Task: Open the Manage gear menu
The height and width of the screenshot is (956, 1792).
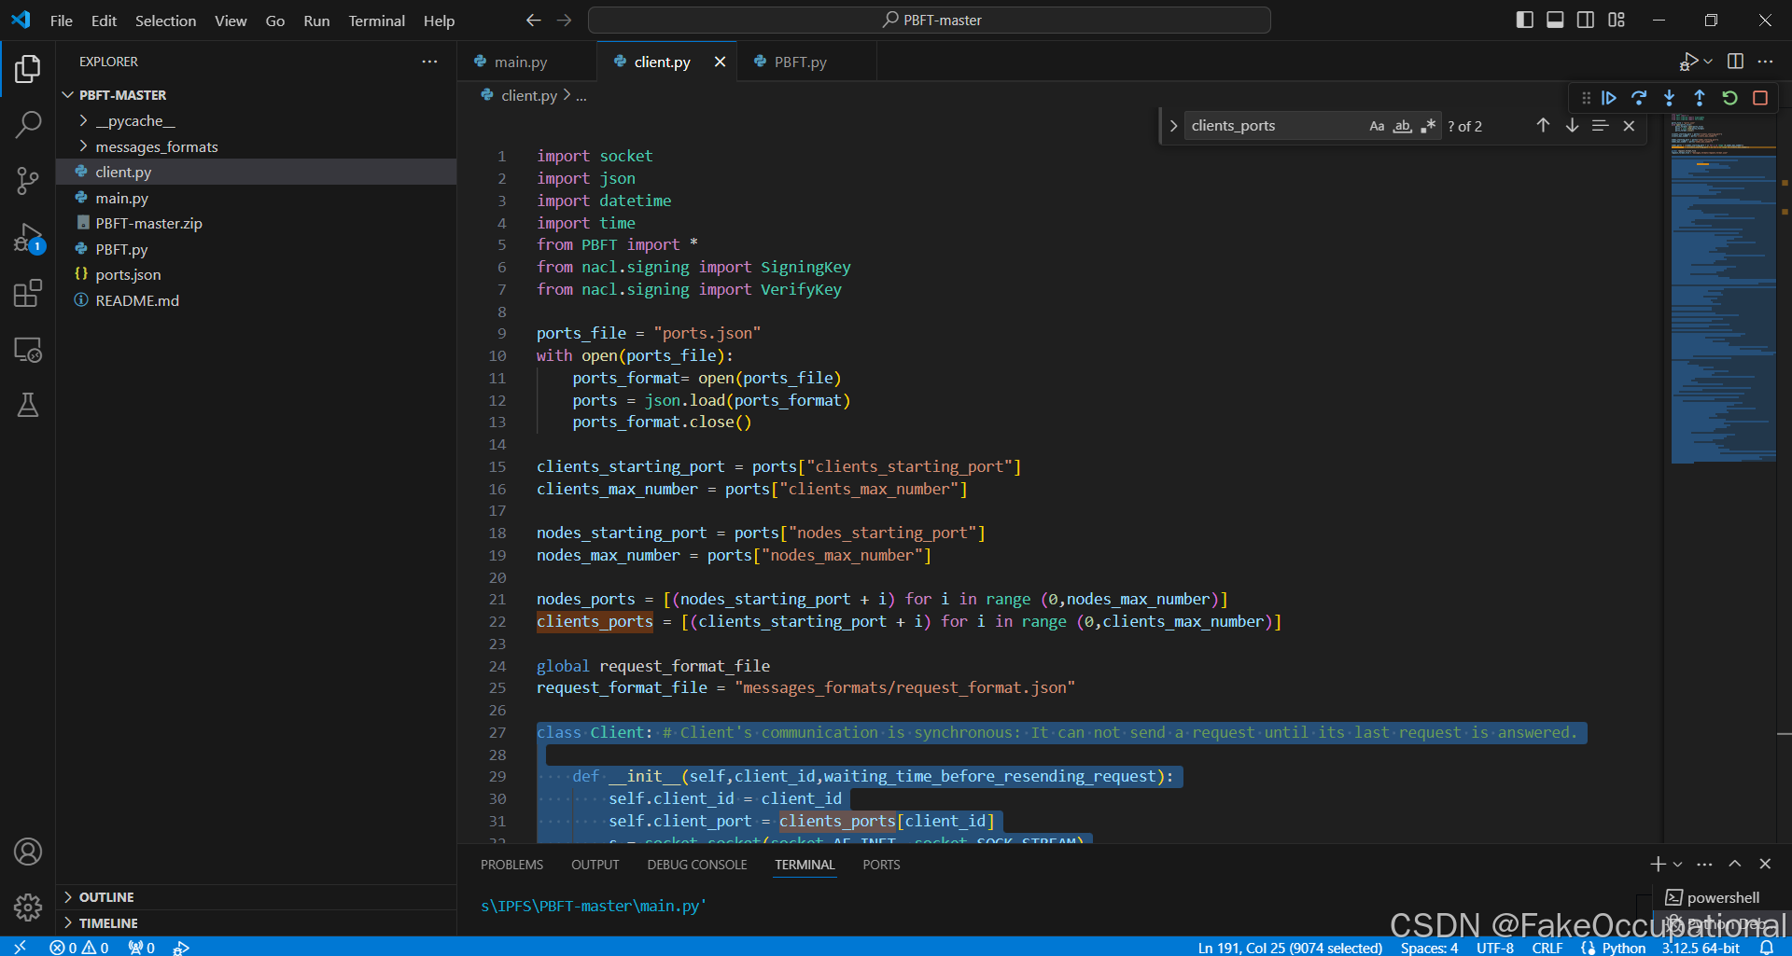Action: point(28,907)
